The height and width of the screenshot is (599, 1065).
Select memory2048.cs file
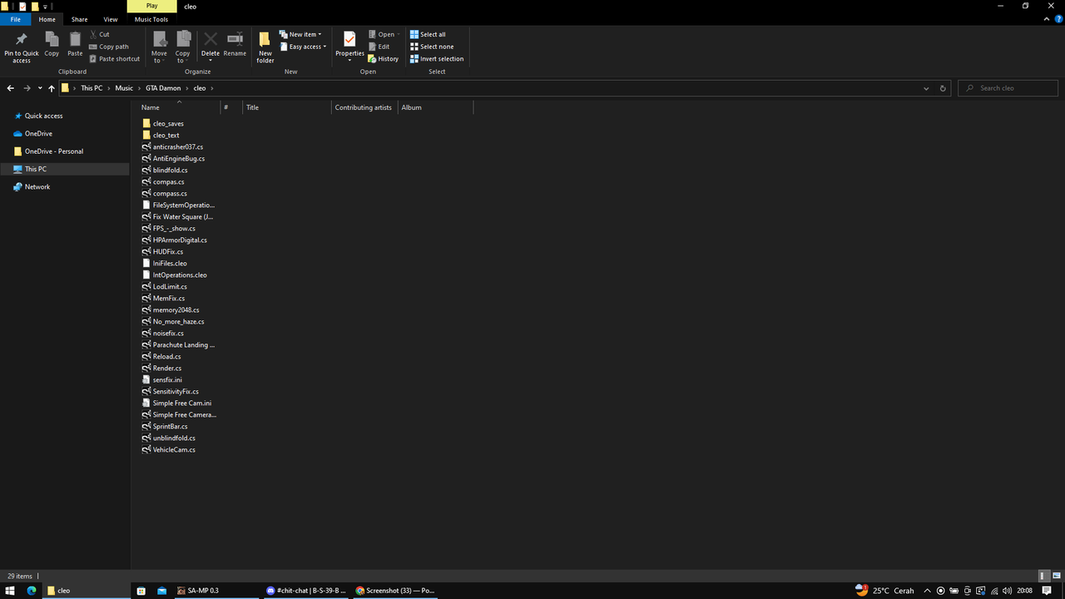coord(176,309)
